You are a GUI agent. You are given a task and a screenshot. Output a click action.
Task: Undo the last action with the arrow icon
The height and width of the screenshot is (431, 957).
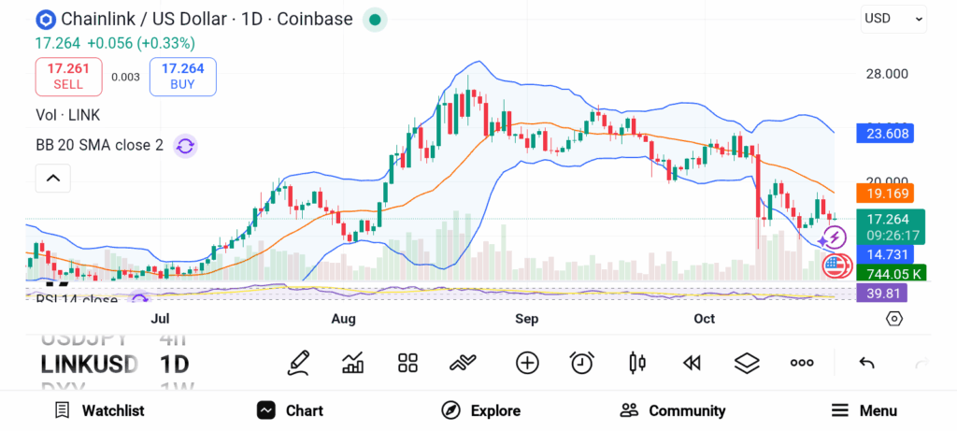[866, 363]
